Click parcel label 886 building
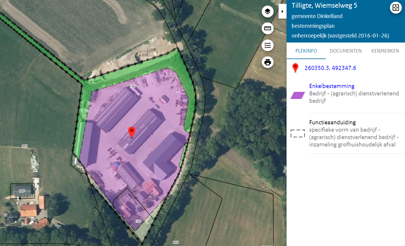The image size is (405, 246). pyautogui.click(x=22, y=191)
